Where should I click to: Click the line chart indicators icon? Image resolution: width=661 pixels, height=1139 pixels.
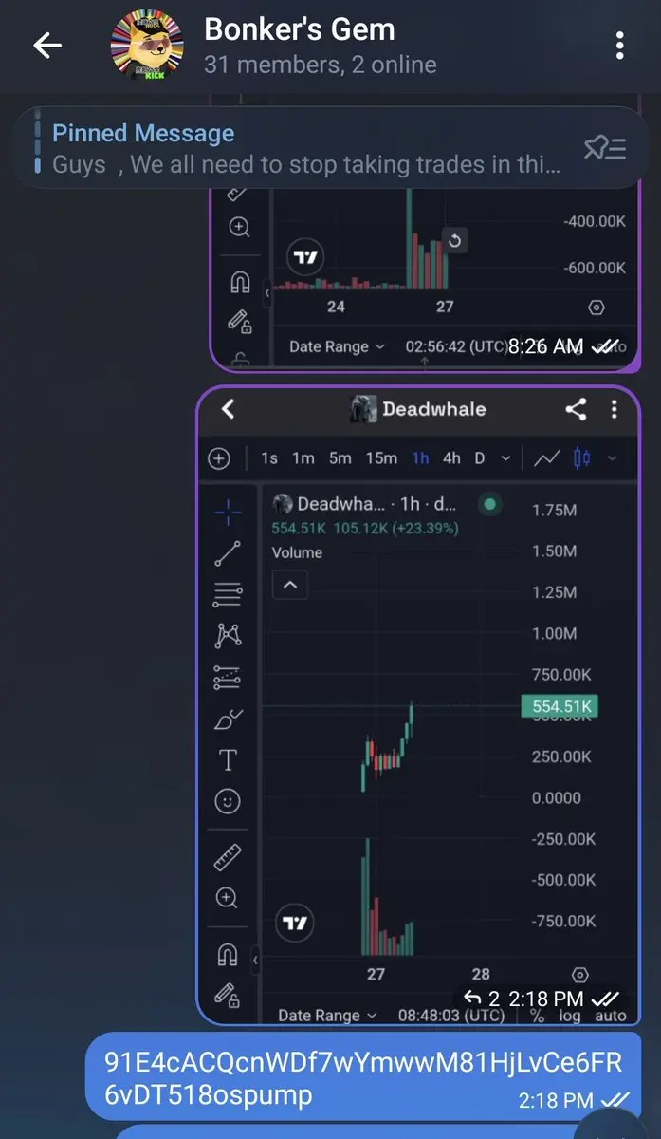click(x=545, y=458)
